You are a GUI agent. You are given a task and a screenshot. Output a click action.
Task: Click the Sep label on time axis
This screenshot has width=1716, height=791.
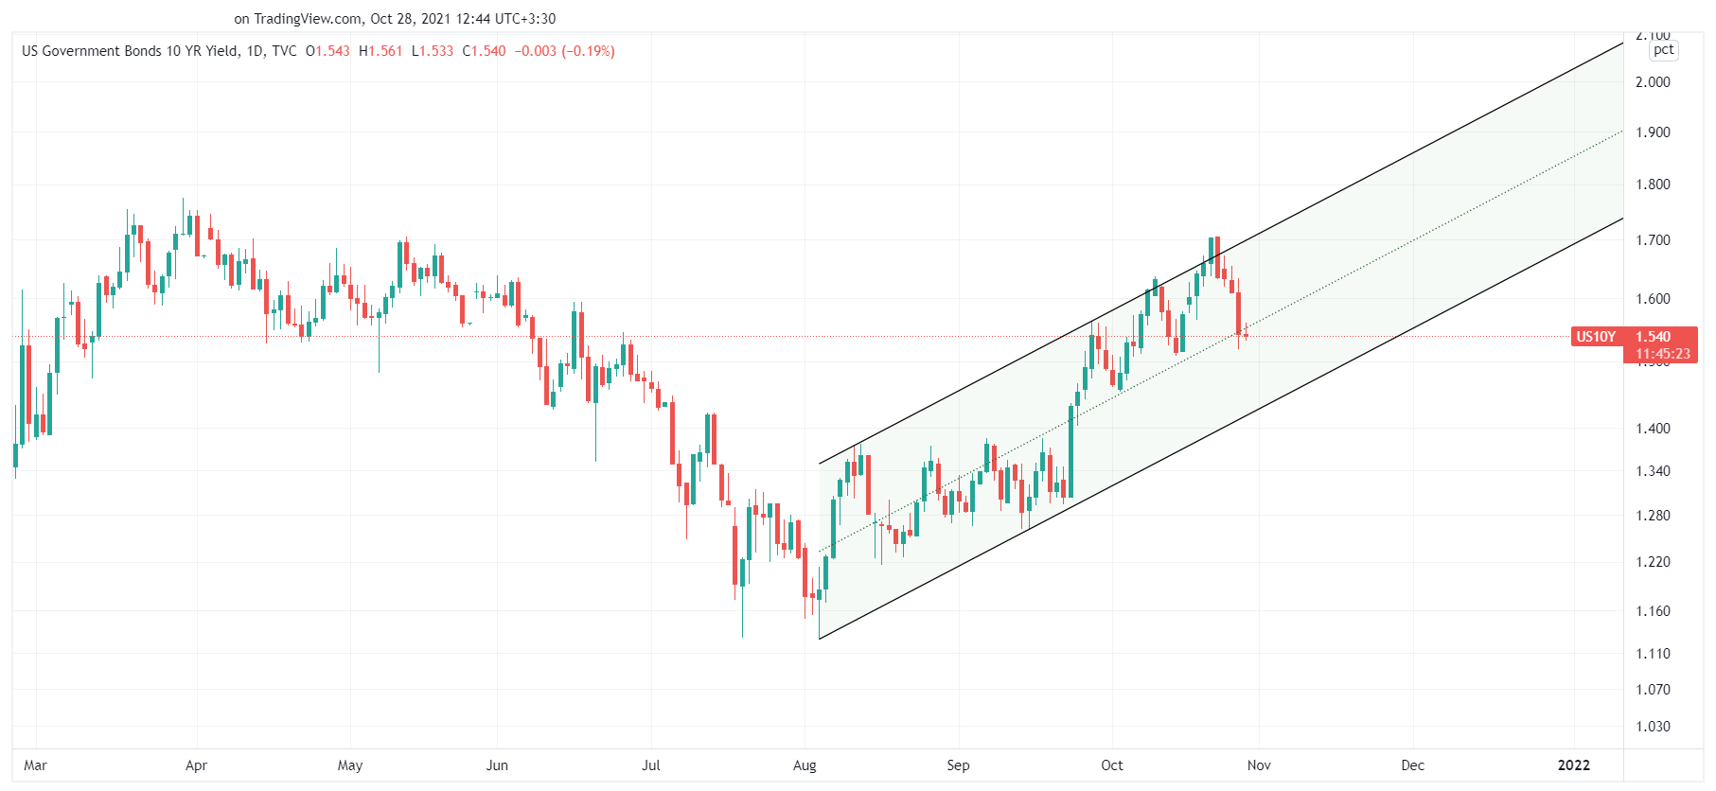pyautogui.click(x=958, y=765)
